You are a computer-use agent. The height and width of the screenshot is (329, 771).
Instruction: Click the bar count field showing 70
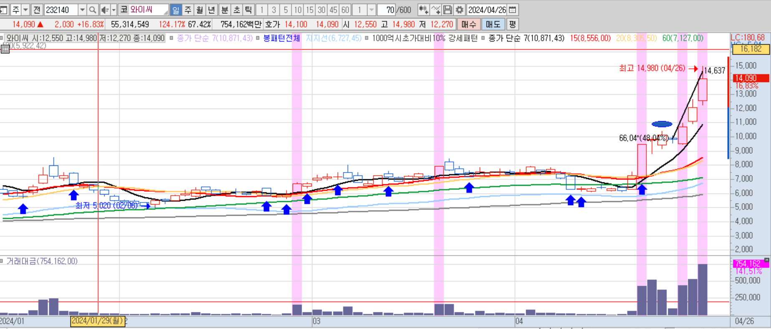coord(386,10)
